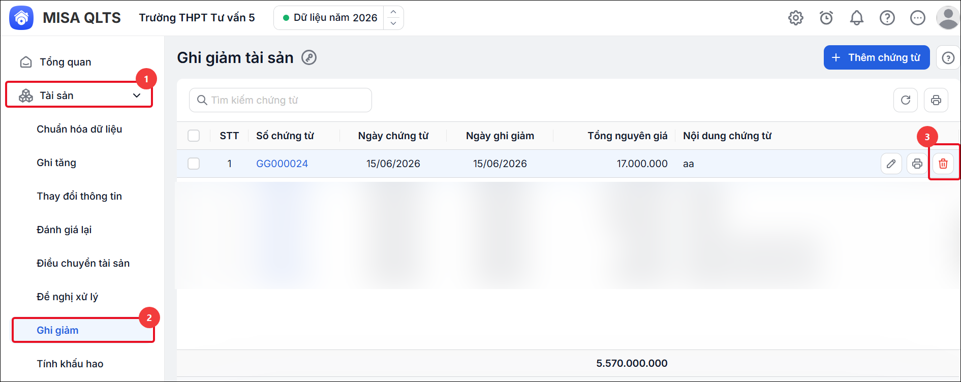Open the notifications bell icon
This screenshot has width=961, height=382.
click(857, 18)
